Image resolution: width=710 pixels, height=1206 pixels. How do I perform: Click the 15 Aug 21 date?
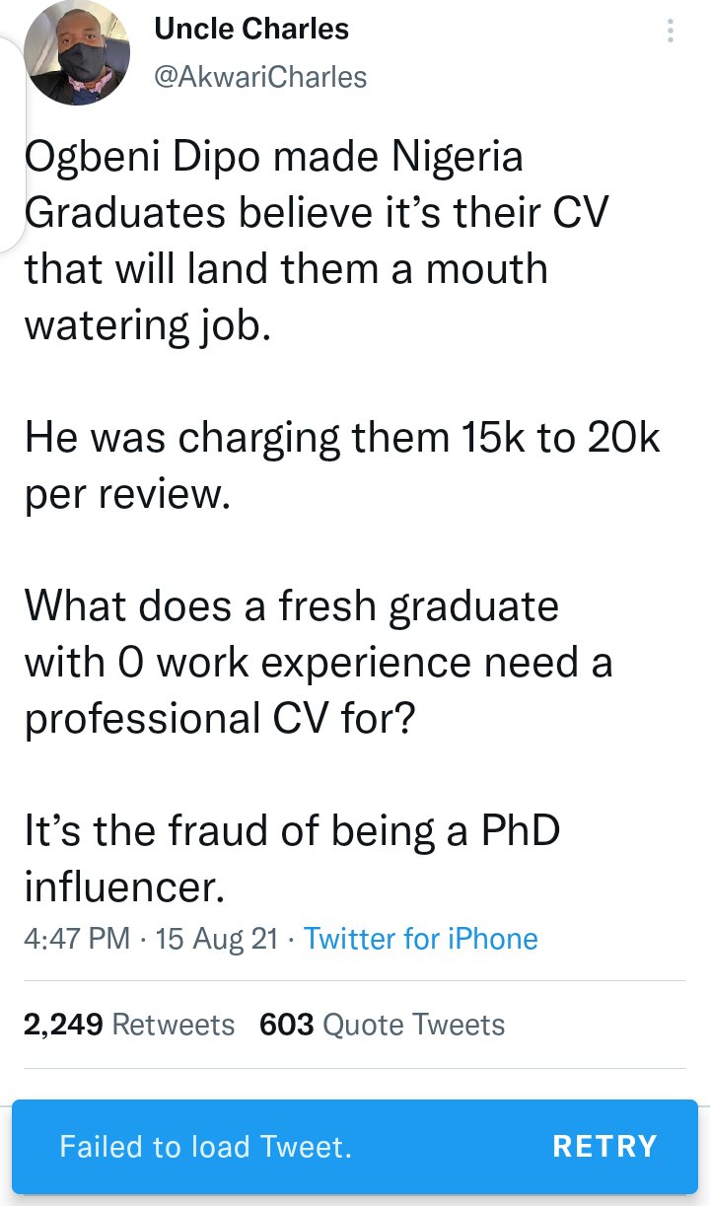click(217, 938)
